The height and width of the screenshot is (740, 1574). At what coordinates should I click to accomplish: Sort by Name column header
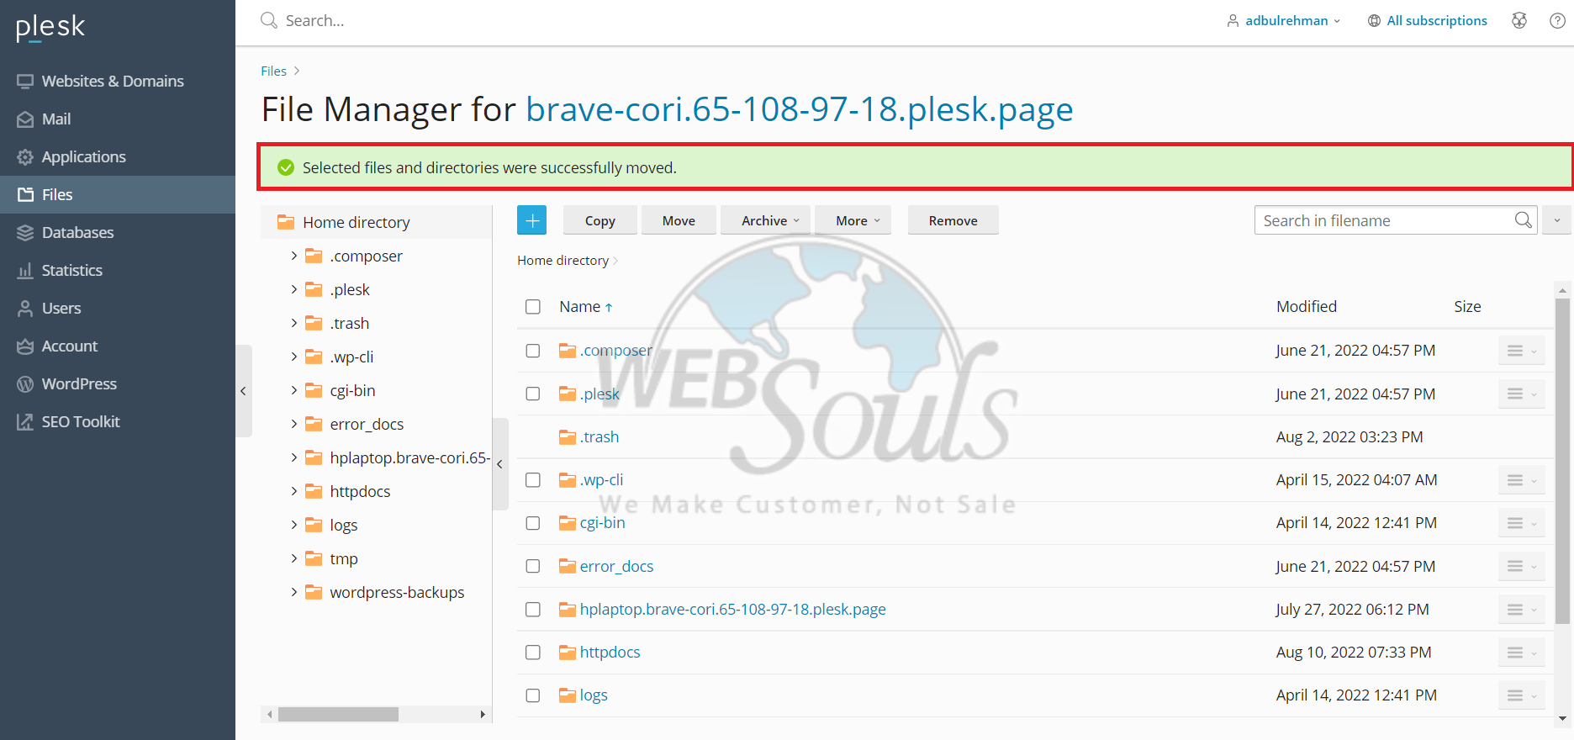coord(586,307)
